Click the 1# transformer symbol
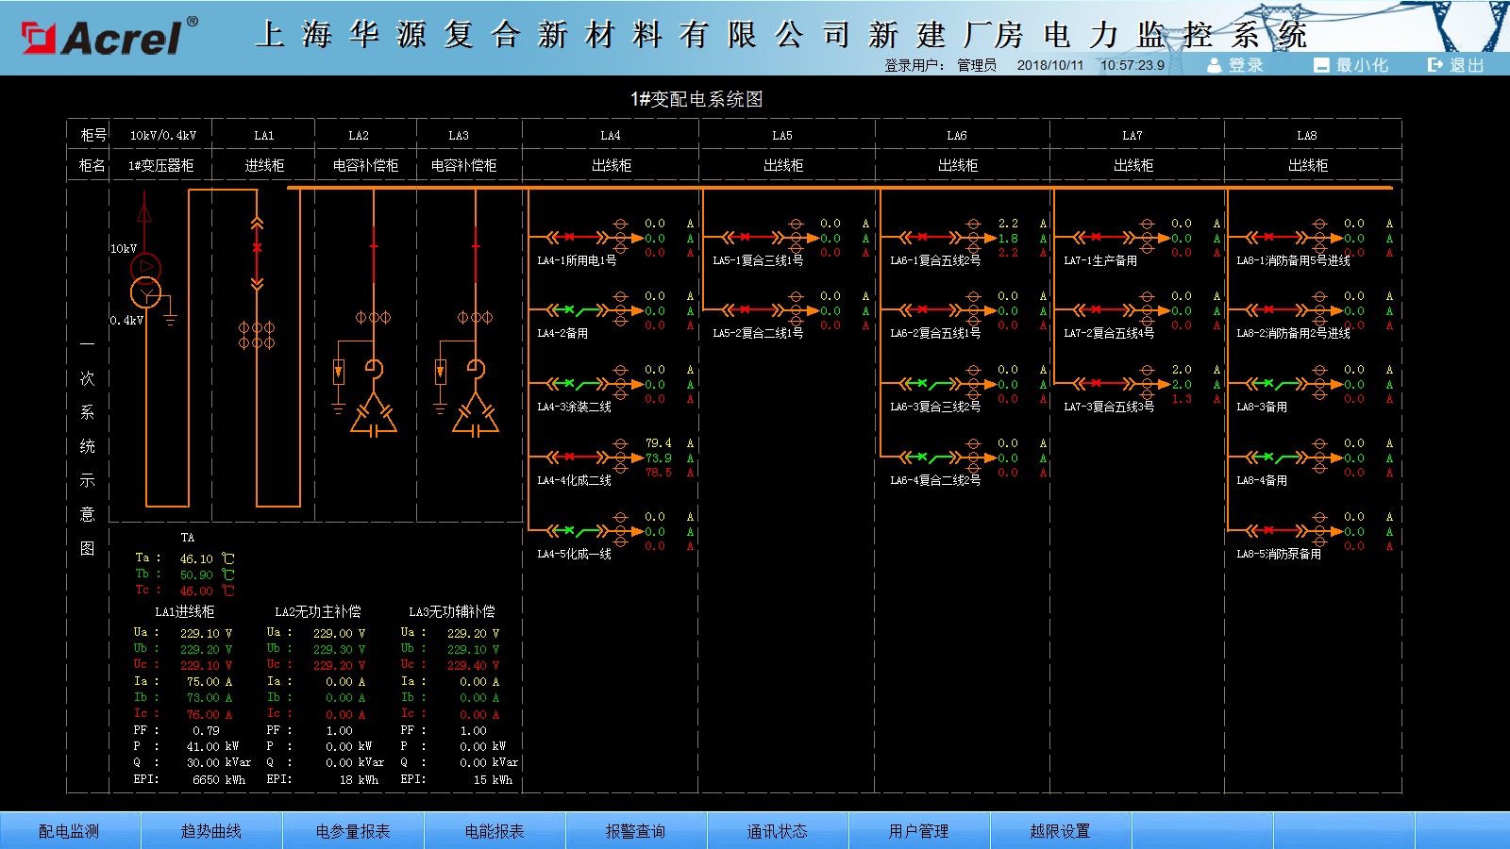Viewport: 1510px width, 849px height. (x=145, y=281)
